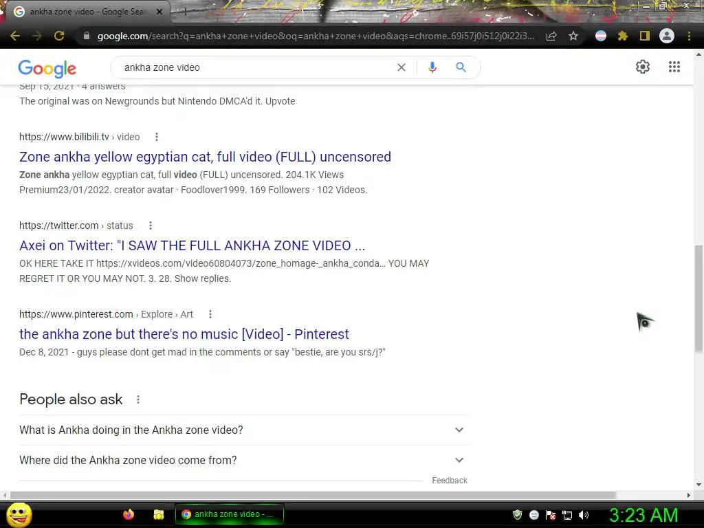Open options dots beside twitter.com result
This screenshot has width=704, height=528.
(151, 225)
